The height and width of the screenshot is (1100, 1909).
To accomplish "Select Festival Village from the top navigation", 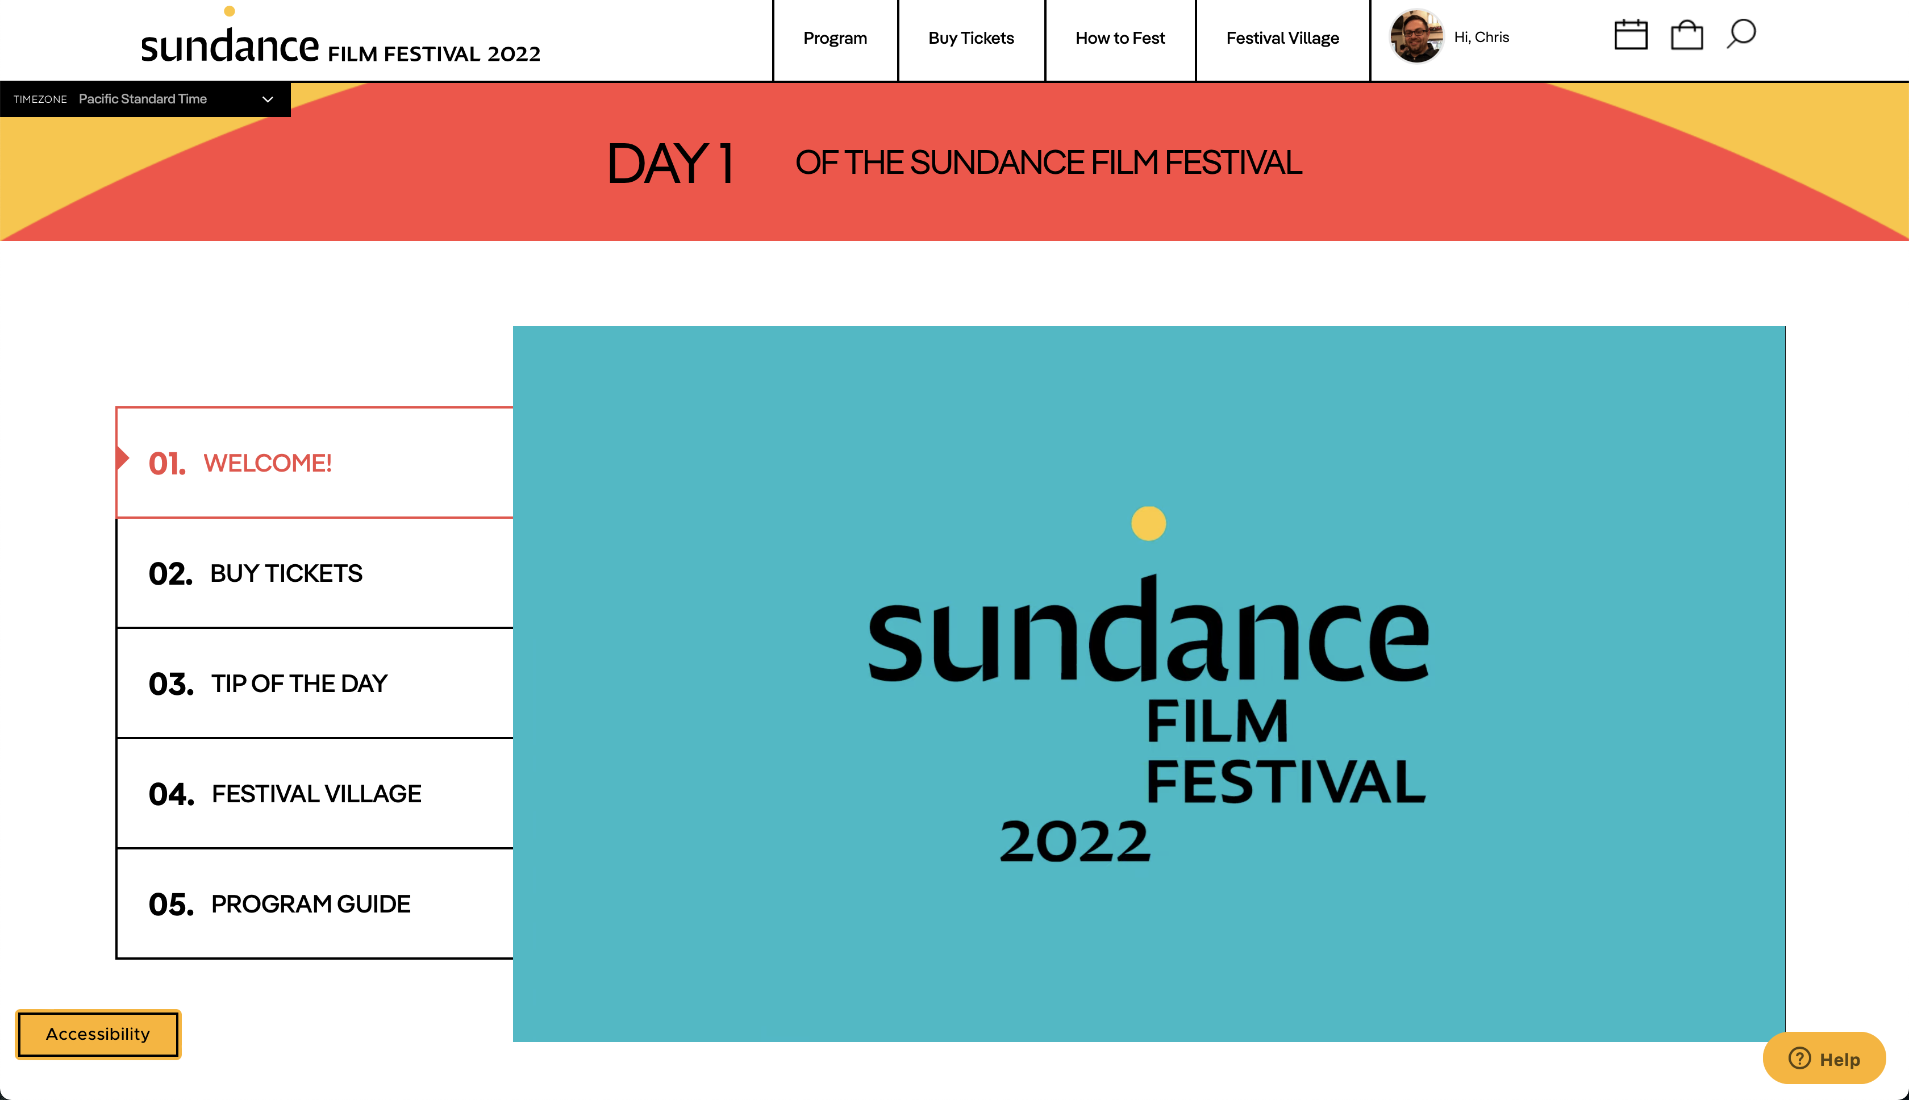I will click(1281, 37).
